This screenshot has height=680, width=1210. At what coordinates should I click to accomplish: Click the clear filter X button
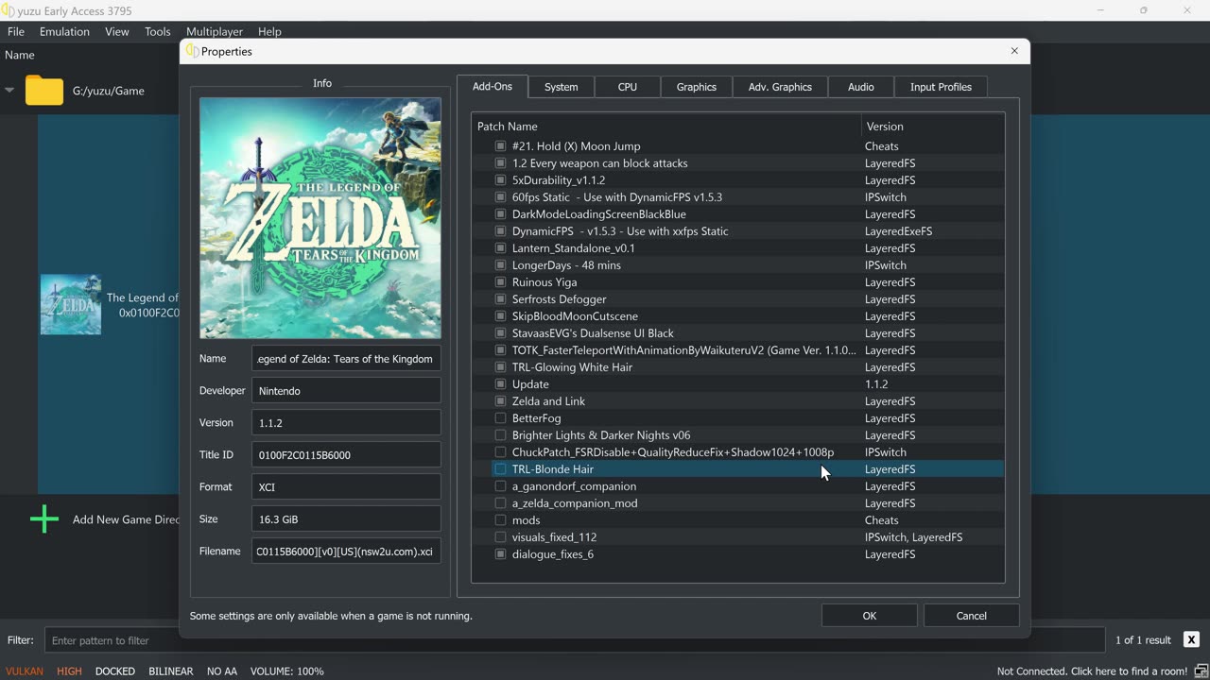1191,640
